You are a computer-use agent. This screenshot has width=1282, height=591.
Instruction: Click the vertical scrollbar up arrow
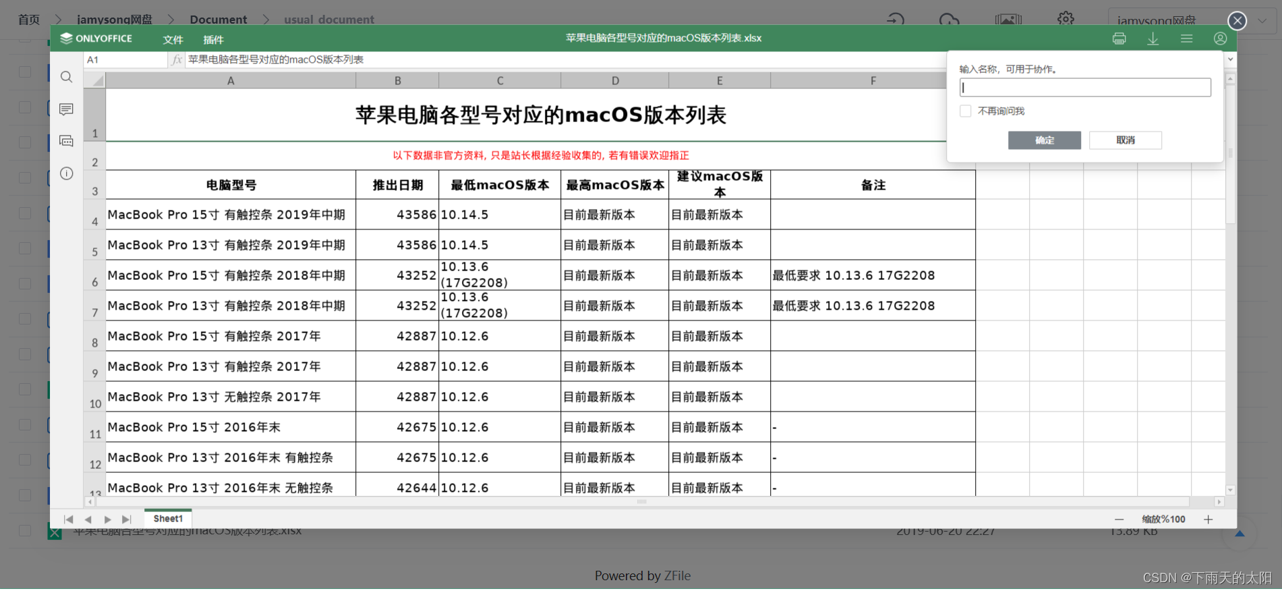coord(1231,79)
